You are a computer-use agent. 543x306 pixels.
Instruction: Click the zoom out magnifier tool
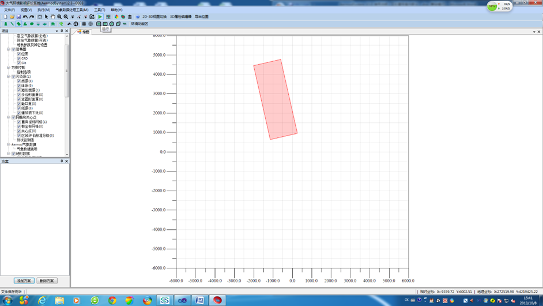[66, 17]
